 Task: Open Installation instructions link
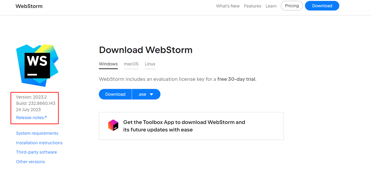39,143
